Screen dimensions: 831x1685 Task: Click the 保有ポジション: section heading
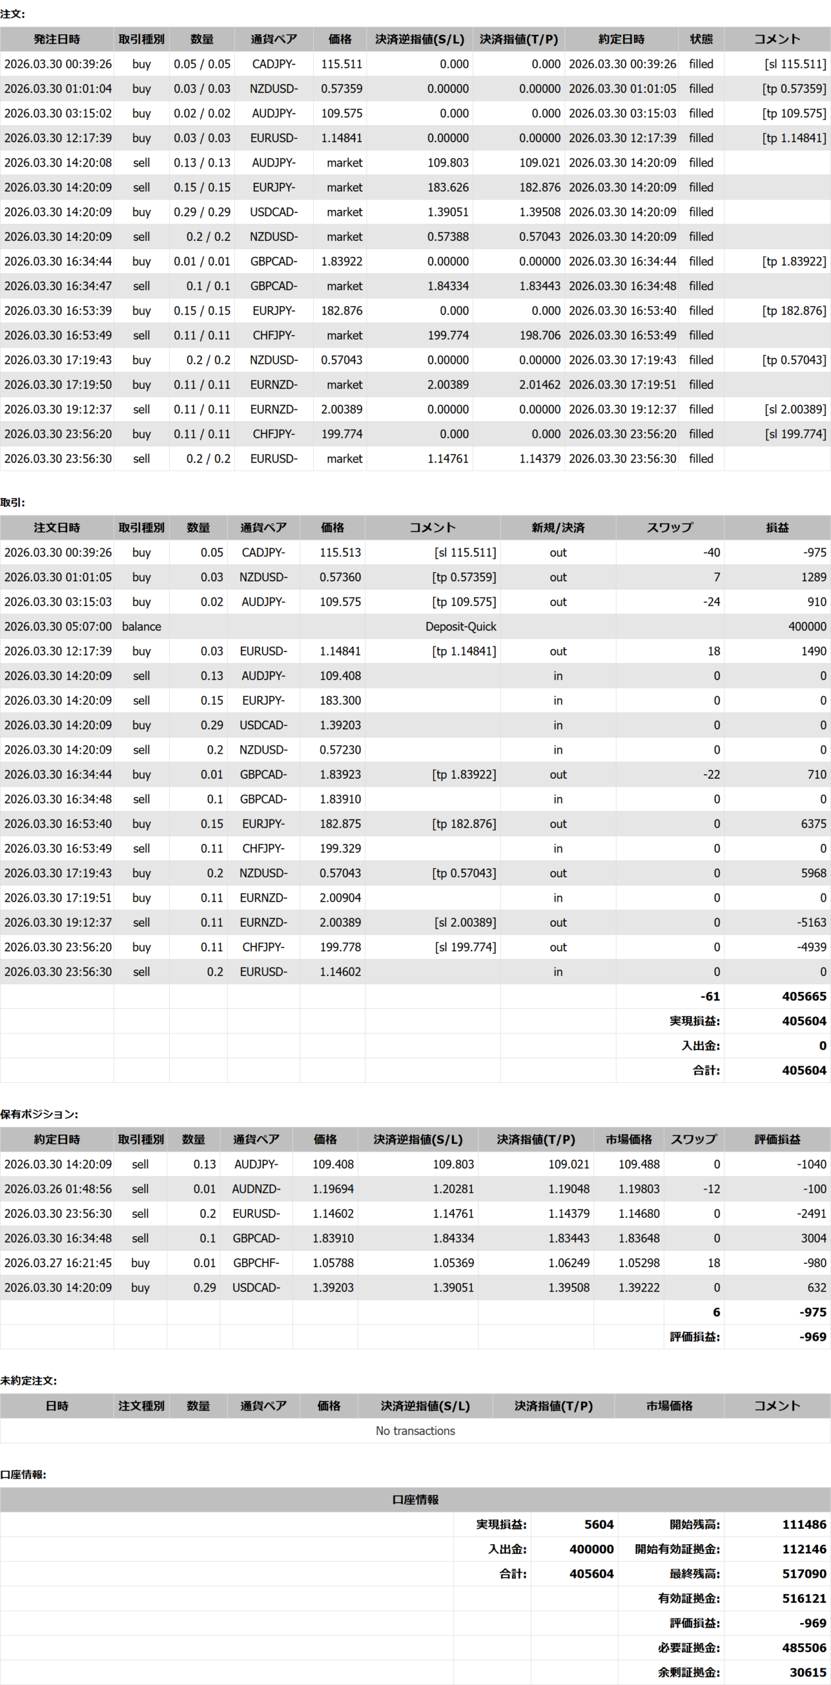pyautogui.click(x=39, y=1114)
